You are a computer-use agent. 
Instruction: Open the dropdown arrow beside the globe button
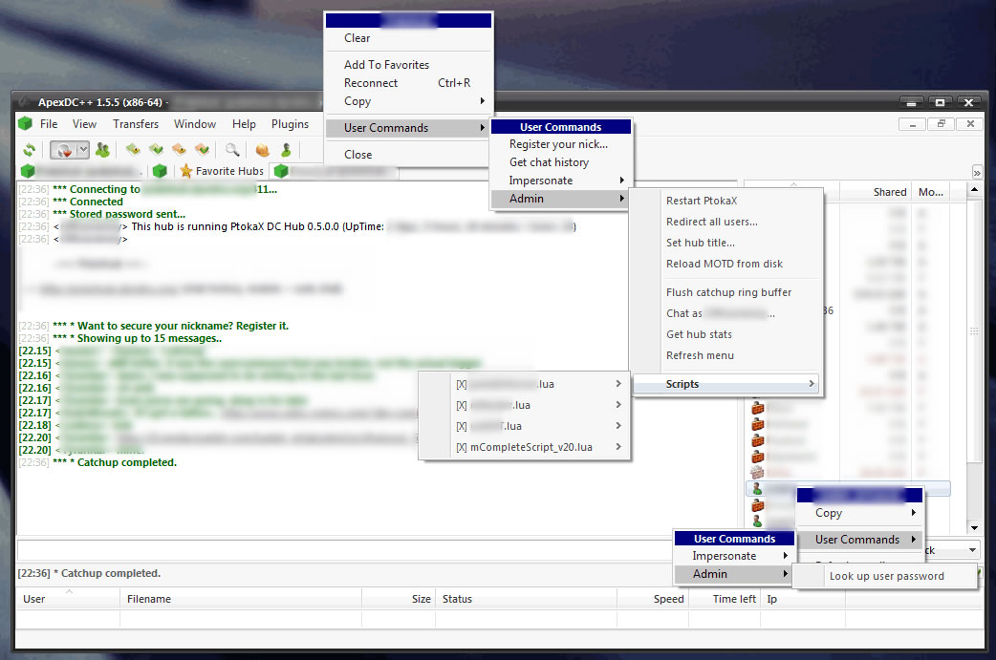(82, 150)
